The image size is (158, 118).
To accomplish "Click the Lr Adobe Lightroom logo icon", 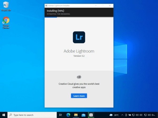I will pos(79,37).
